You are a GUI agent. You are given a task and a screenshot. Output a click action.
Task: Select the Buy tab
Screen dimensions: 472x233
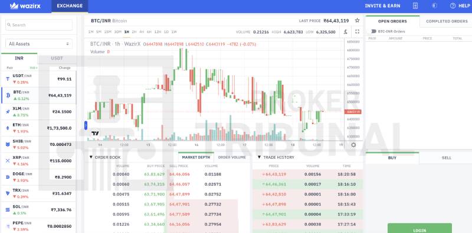point(392,158)
